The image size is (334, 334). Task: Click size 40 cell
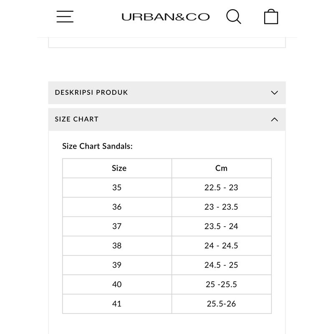point(117,284)
